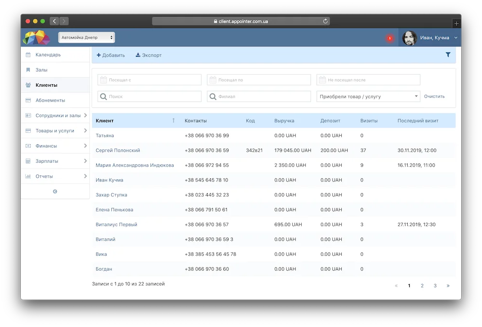The width and height of the screenshot is (482, 327).
Task: Click the browser back arrow
Action: point(54,21)
